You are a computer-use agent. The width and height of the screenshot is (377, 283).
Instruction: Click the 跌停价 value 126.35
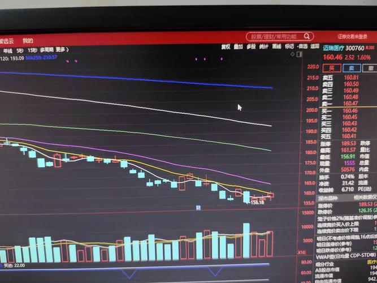pos(365,211)
